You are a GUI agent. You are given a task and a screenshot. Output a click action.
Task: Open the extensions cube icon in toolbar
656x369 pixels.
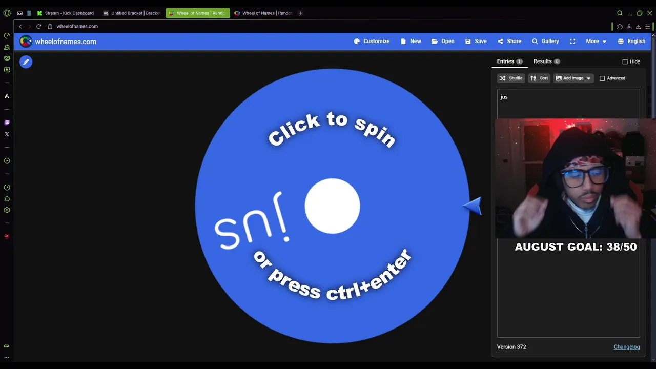click(x=620, y=27)
